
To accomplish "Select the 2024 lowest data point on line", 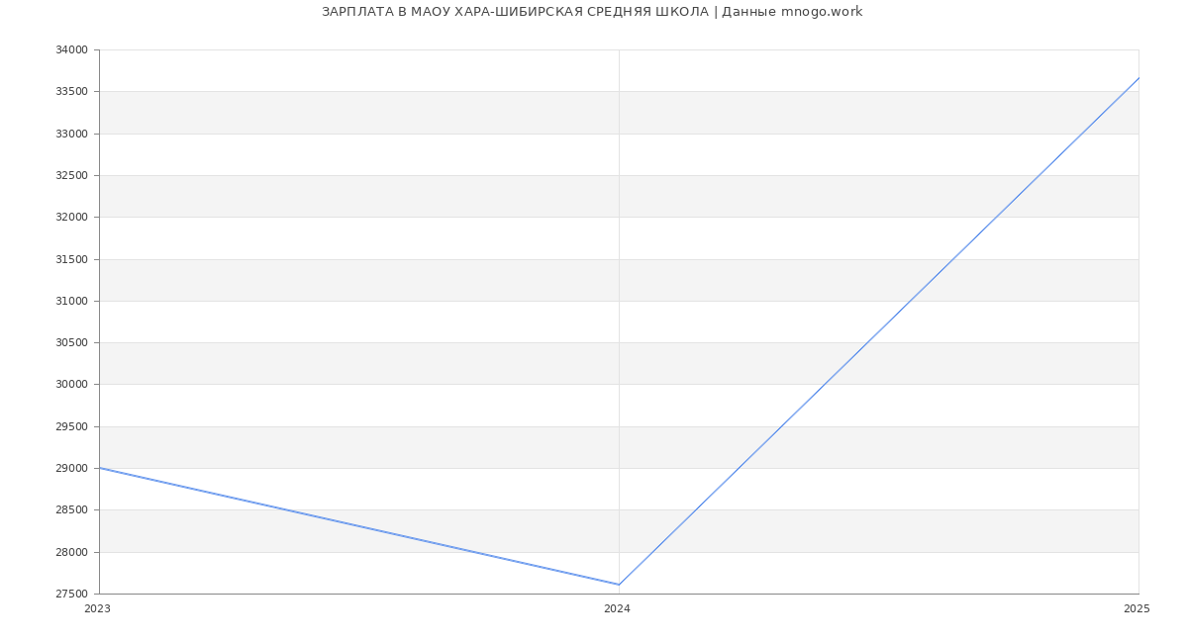I will (x=619, y=585).
